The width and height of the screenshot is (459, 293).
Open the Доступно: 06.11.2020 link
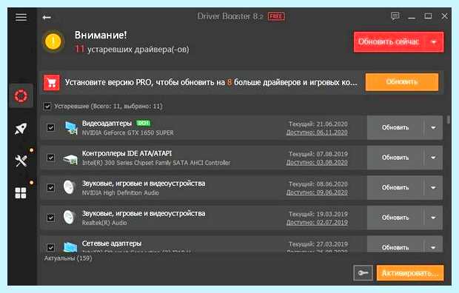317,132
